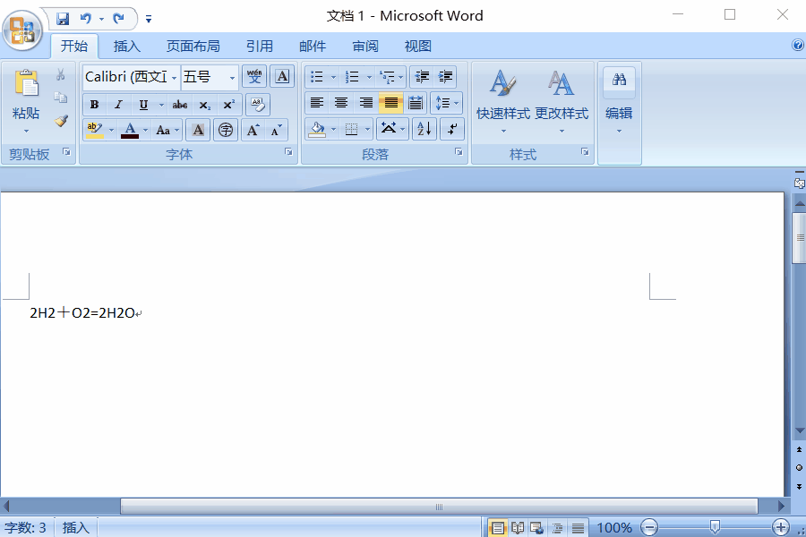Toggle the show/hide paragraph marks icon
The image size is (806, 537).
452,129
